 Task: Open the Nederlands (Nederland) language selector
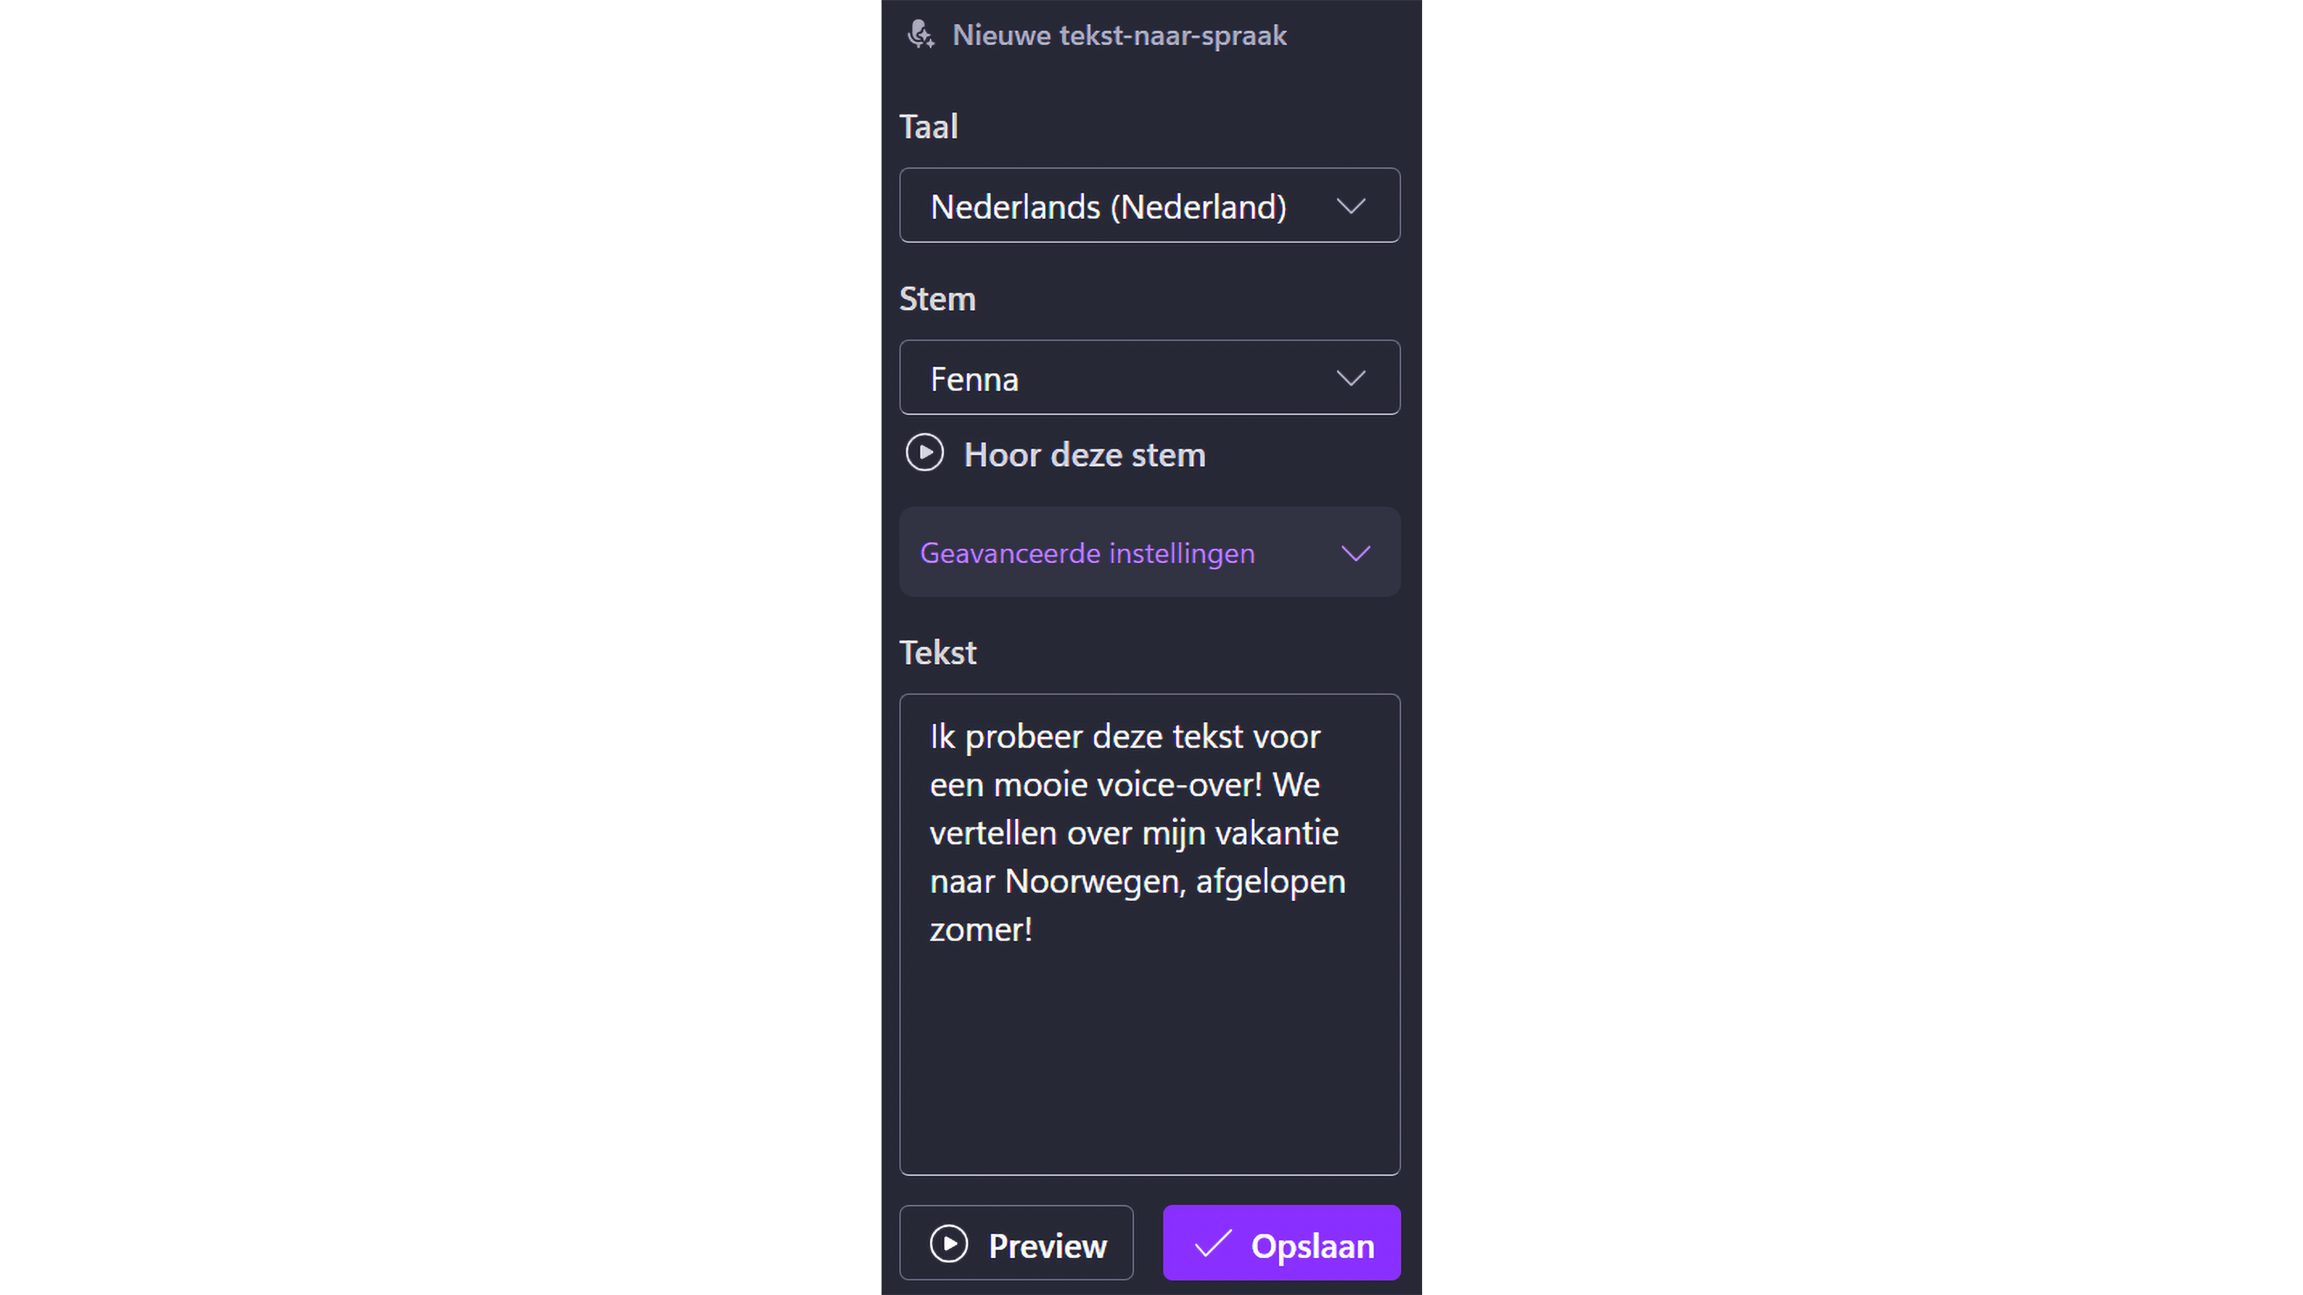1109,207
